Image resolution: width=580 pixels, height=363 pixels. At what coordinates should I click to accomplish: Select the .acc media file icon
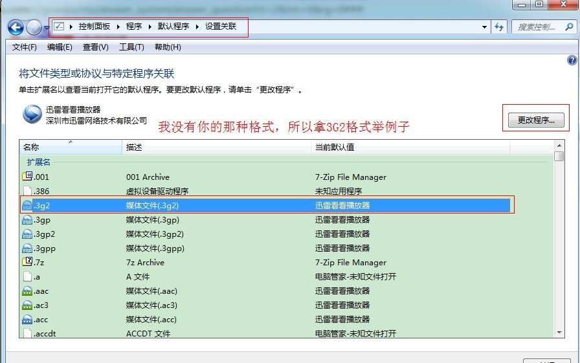[27, 320]
